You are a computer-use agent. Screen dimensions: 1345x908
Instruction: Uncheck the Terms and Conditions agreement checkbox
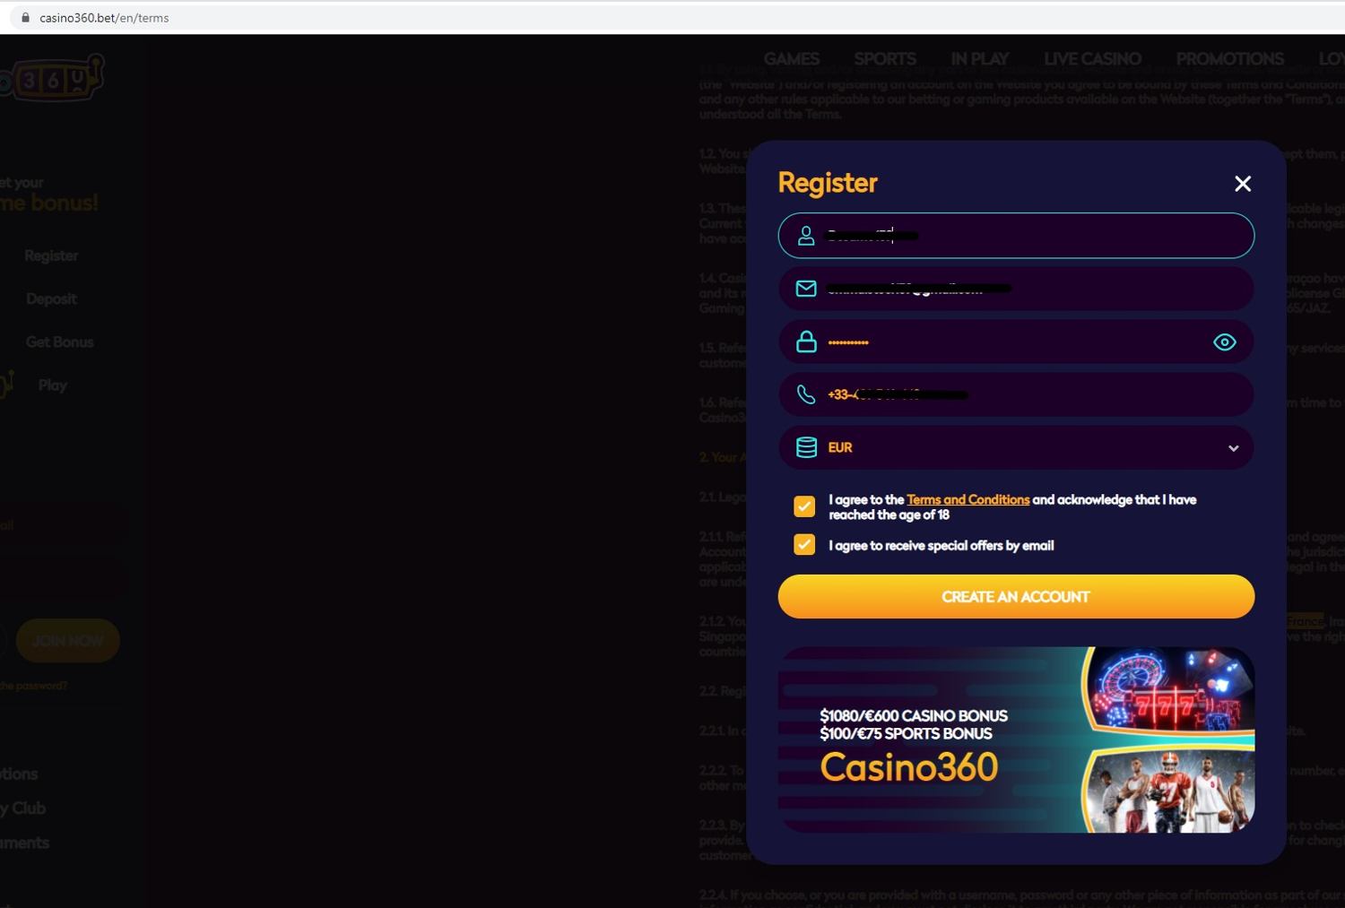pos(804,506)
